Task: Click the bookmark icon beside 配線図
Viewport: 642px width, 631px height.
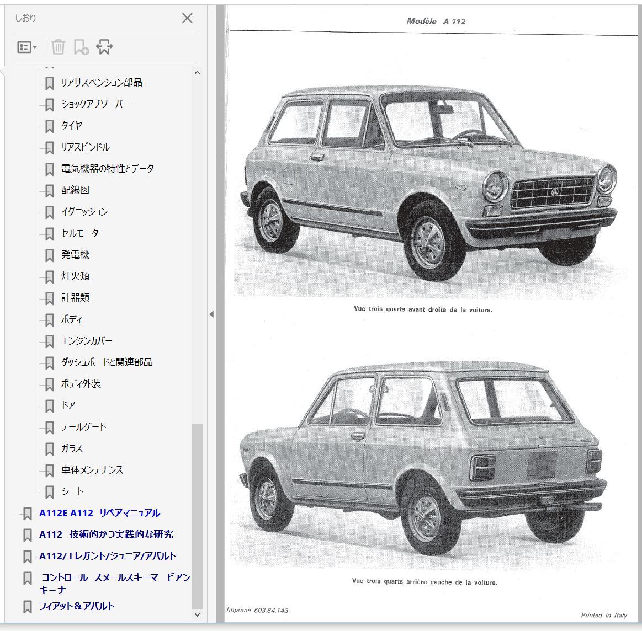Action: 50,191
